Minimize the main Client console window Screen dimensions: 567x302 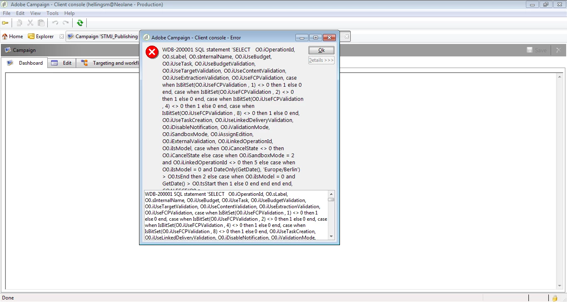533,5
